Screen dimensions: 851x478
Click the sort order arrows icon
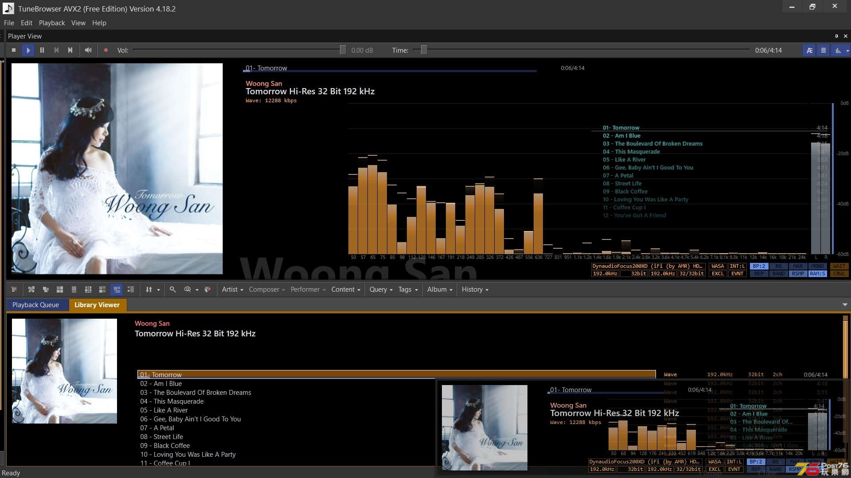pos(149,289)
